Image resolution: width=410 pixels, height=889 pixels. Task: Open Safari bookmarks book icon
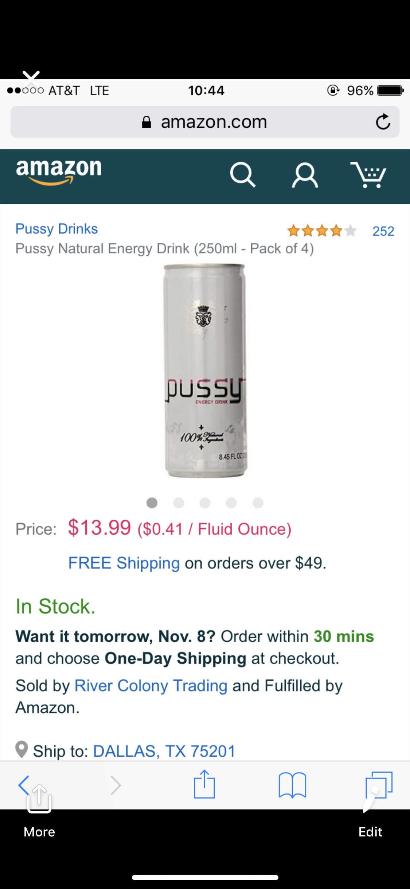coord(292,785)
